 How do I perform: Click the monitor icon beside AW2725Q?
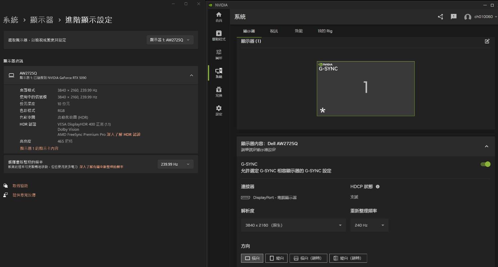point(11,75)
